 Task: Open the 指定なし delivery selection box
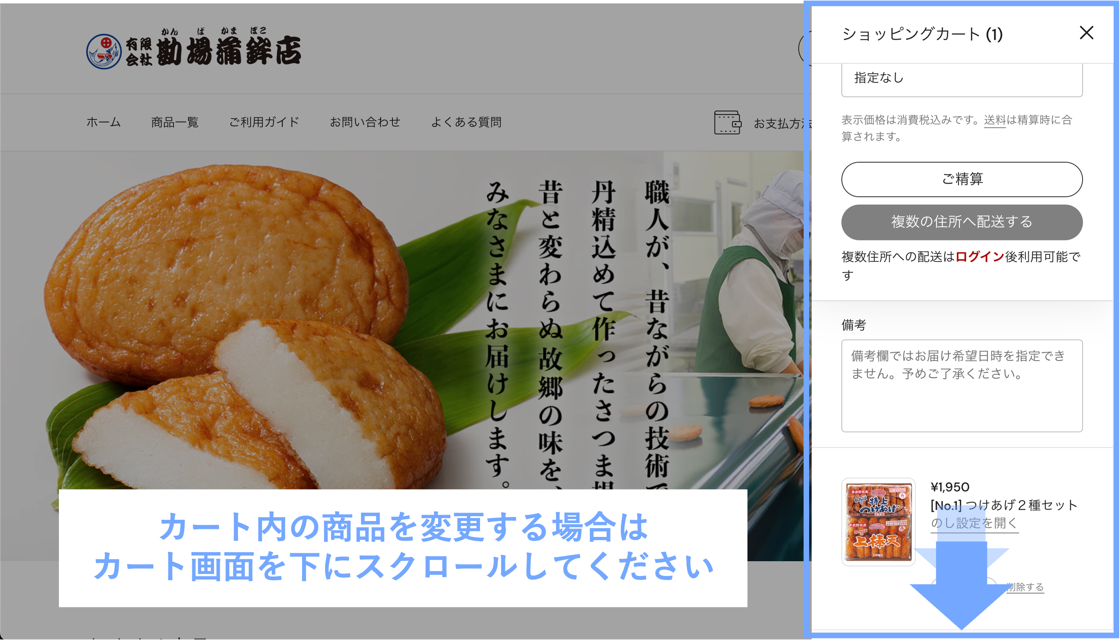(x=961, y=79)
